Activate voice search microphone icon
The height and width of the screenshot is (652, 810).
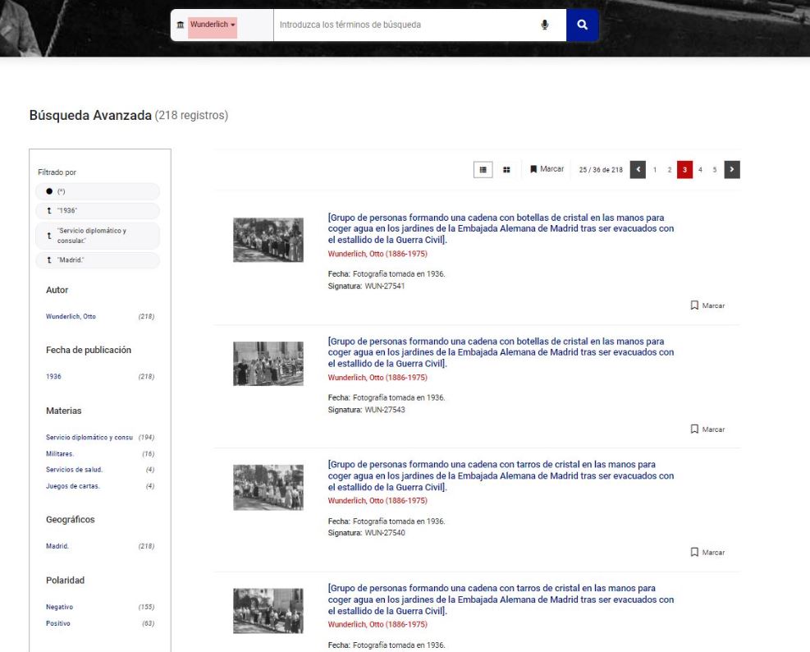[x=544, y=25]
